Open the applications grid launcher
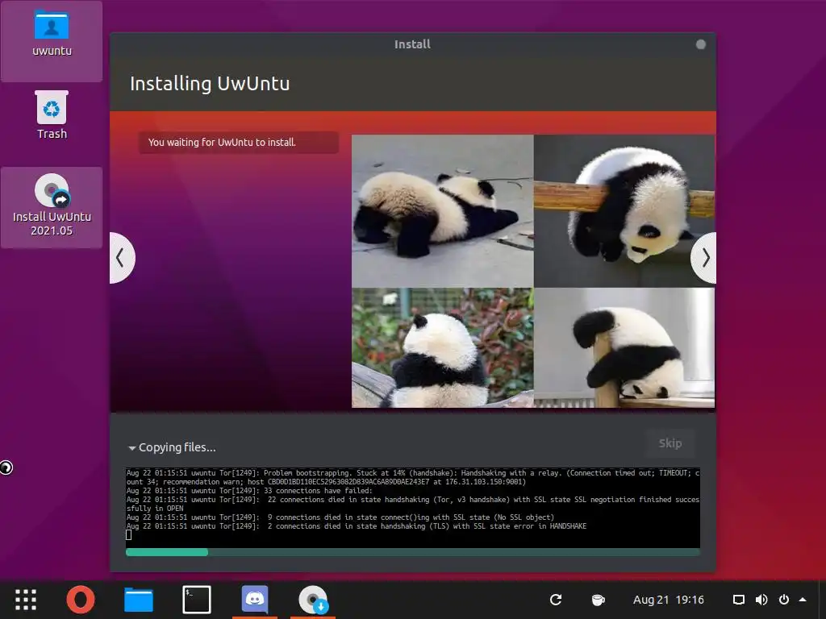Viewport: 826px width, 619px height. (x=25, y=600)
